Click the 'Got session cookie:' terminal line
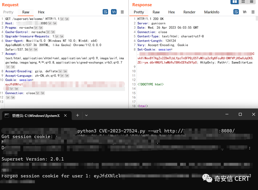 [27, 137]
